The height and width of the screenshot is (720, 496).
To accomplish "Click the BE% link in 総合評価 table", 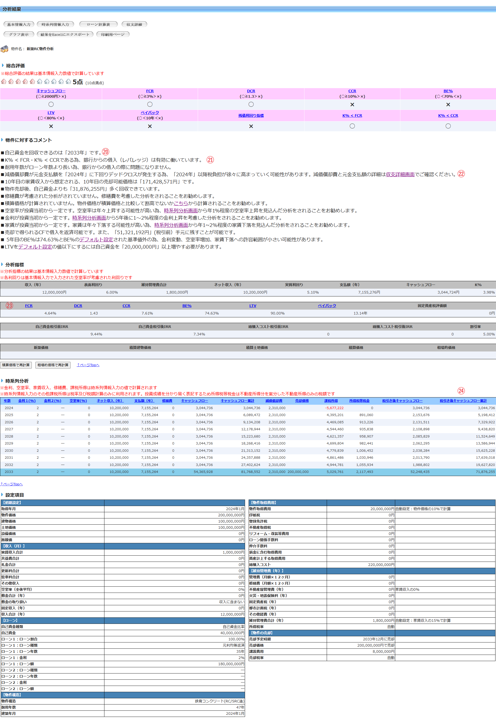I will coord(448,91).
